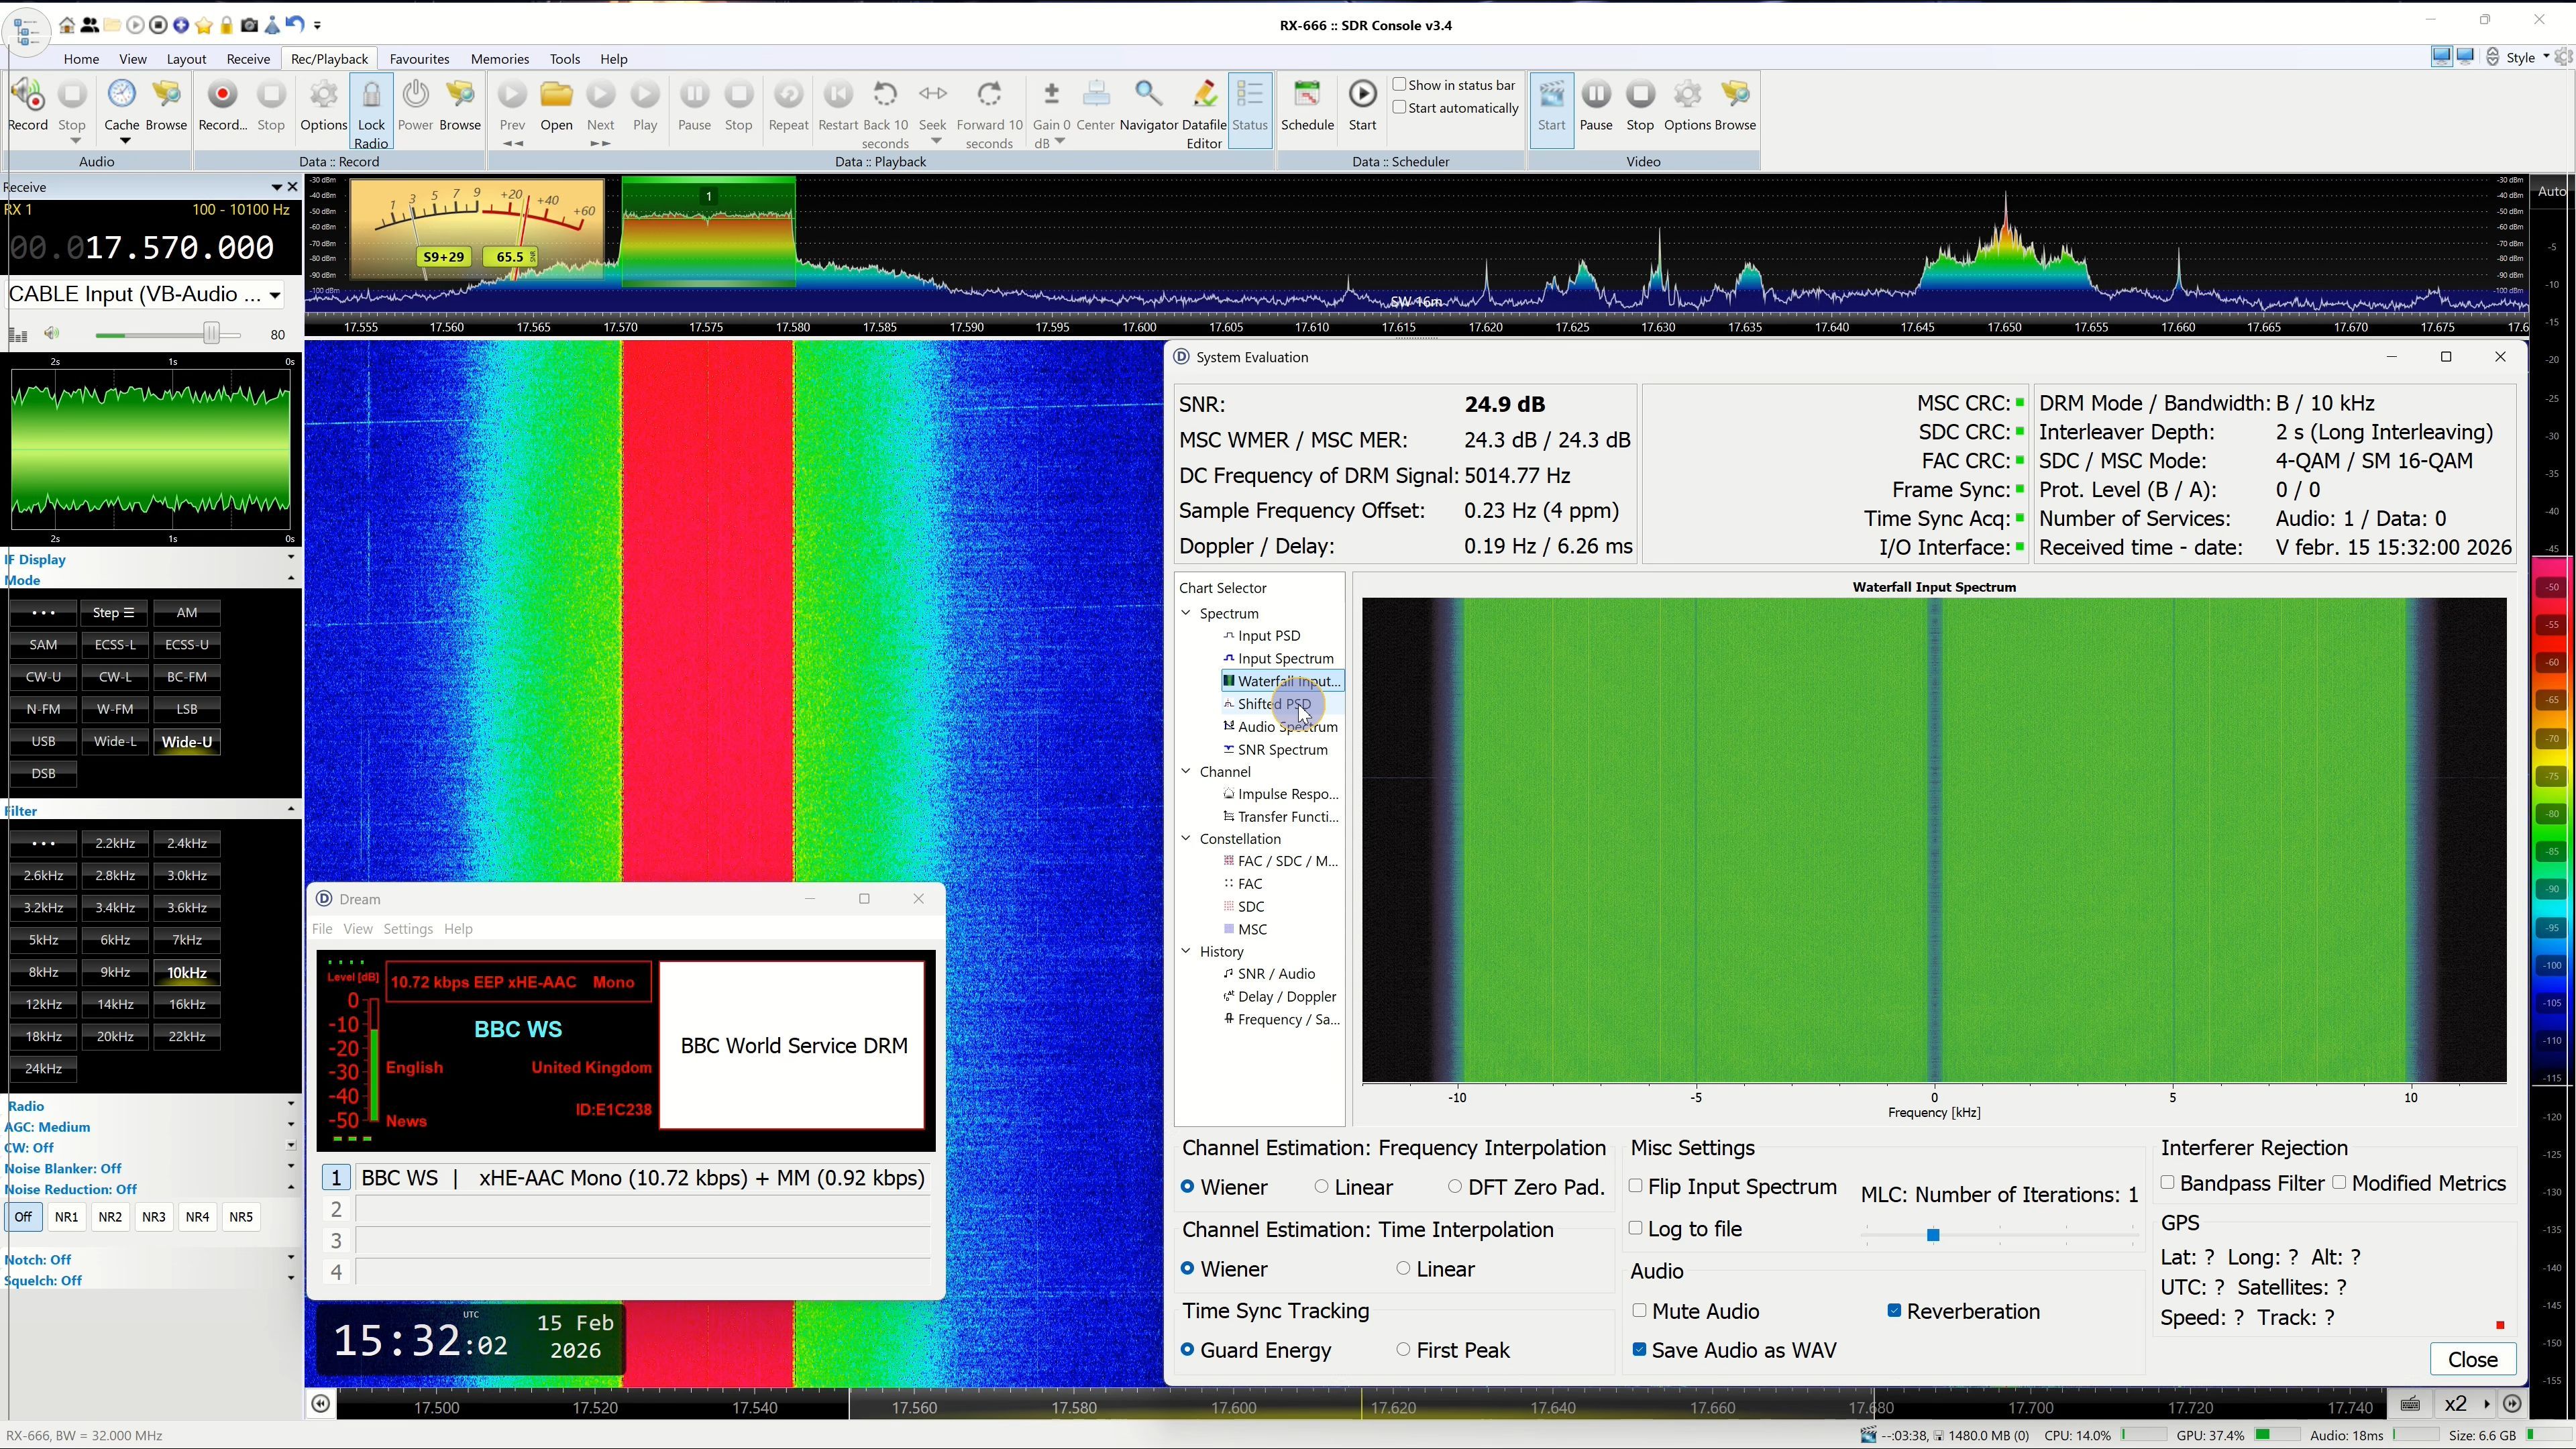The height and width of the screenshot is (1449, 2576).
Task: Select SNR Spectrum chart in tree
Action: pyautogui.click(x=1282, y=750)
